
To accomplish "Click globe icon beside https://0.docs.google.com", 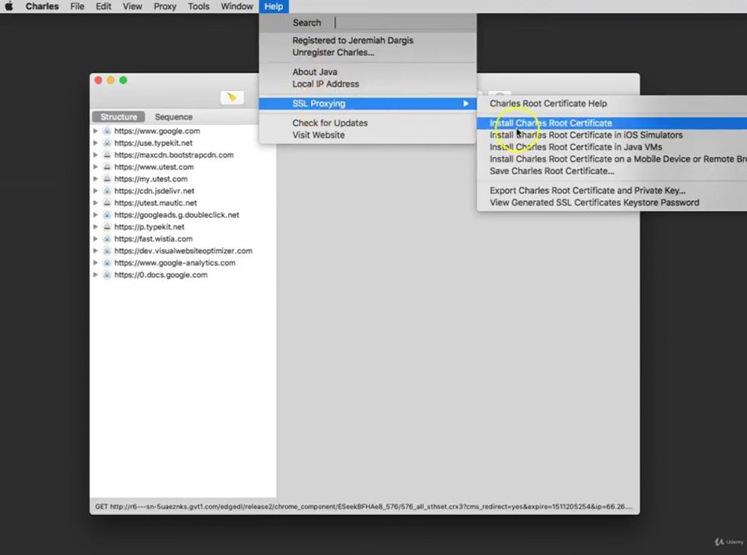I will point(107,275).
